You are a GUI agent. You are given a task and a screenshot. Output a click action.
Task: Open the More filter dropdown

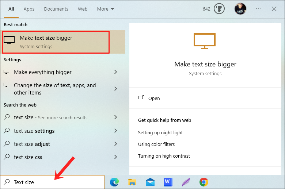point(106,9)
